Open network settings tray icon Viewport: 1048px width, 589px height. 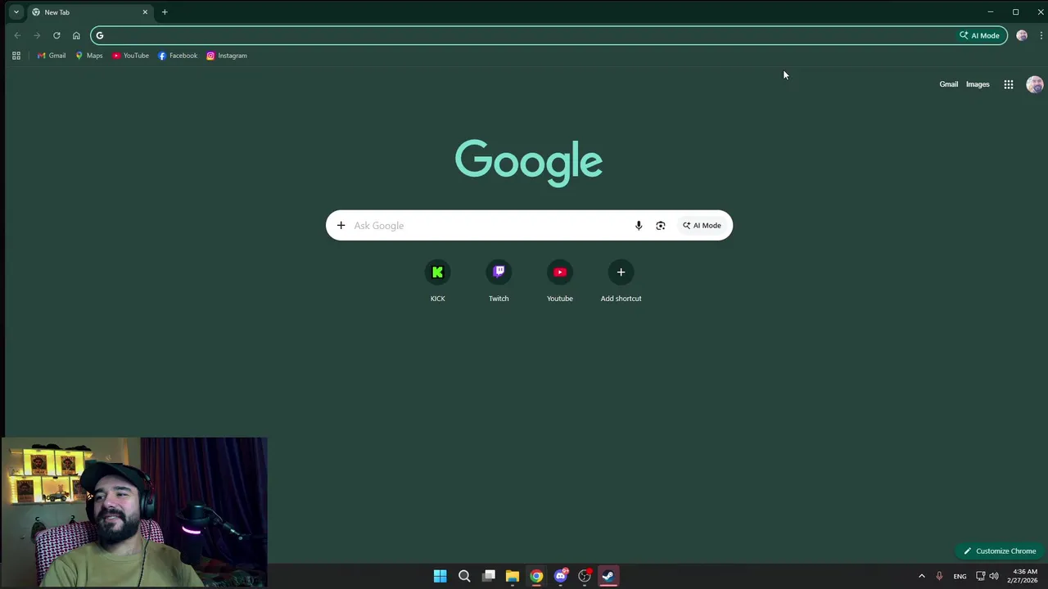(980, 576)
